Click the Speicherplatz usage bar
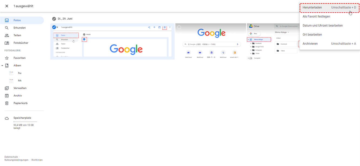The height and width of the screenshot is (166, 360). [x=25, y=122]
